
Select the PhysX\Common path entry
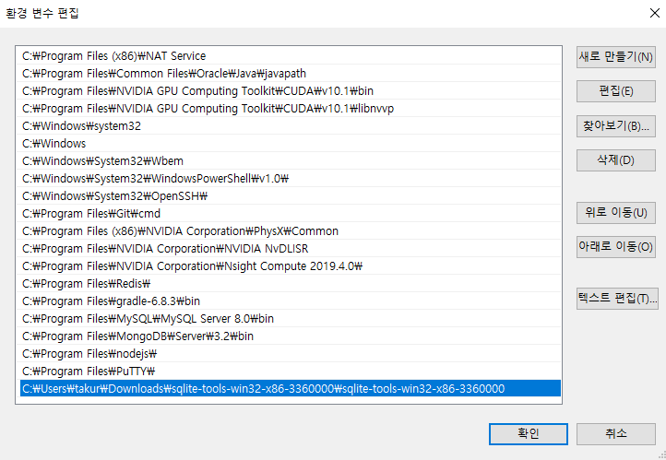(x=290, y=230)
